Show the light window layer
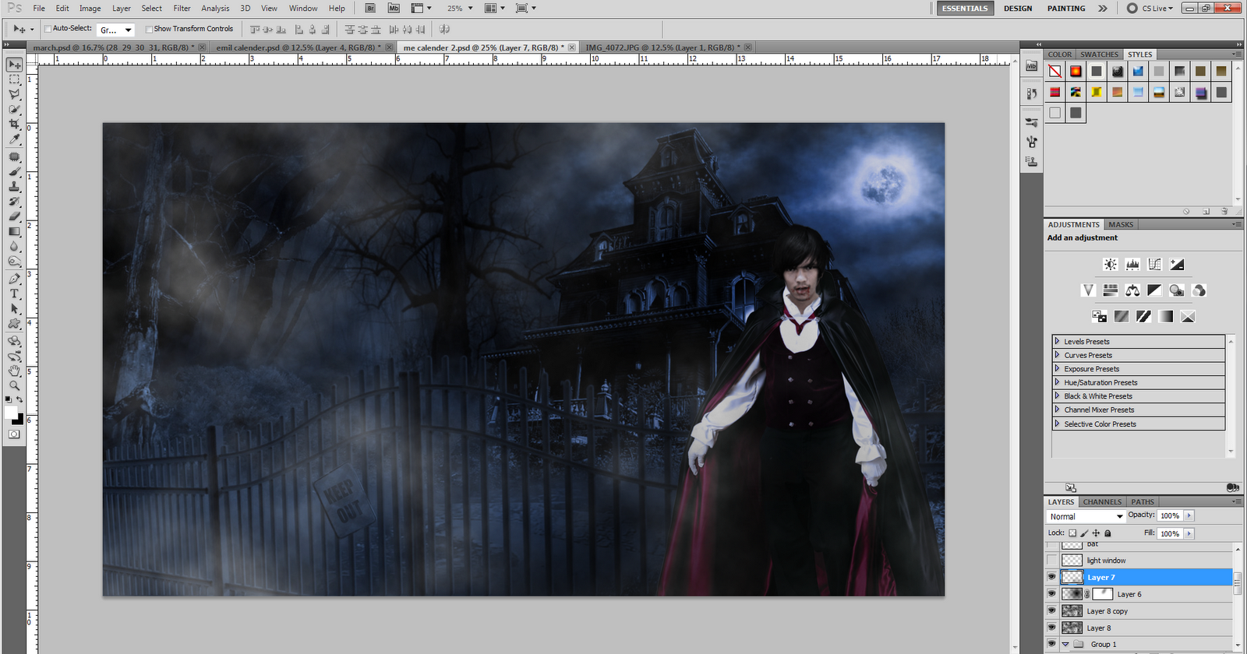 1051,561
